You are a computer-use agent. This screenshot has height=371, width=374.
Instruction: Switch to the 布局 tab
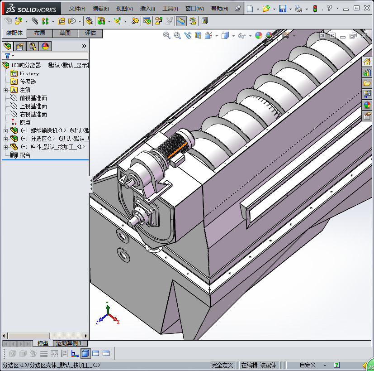click(40, 33)
